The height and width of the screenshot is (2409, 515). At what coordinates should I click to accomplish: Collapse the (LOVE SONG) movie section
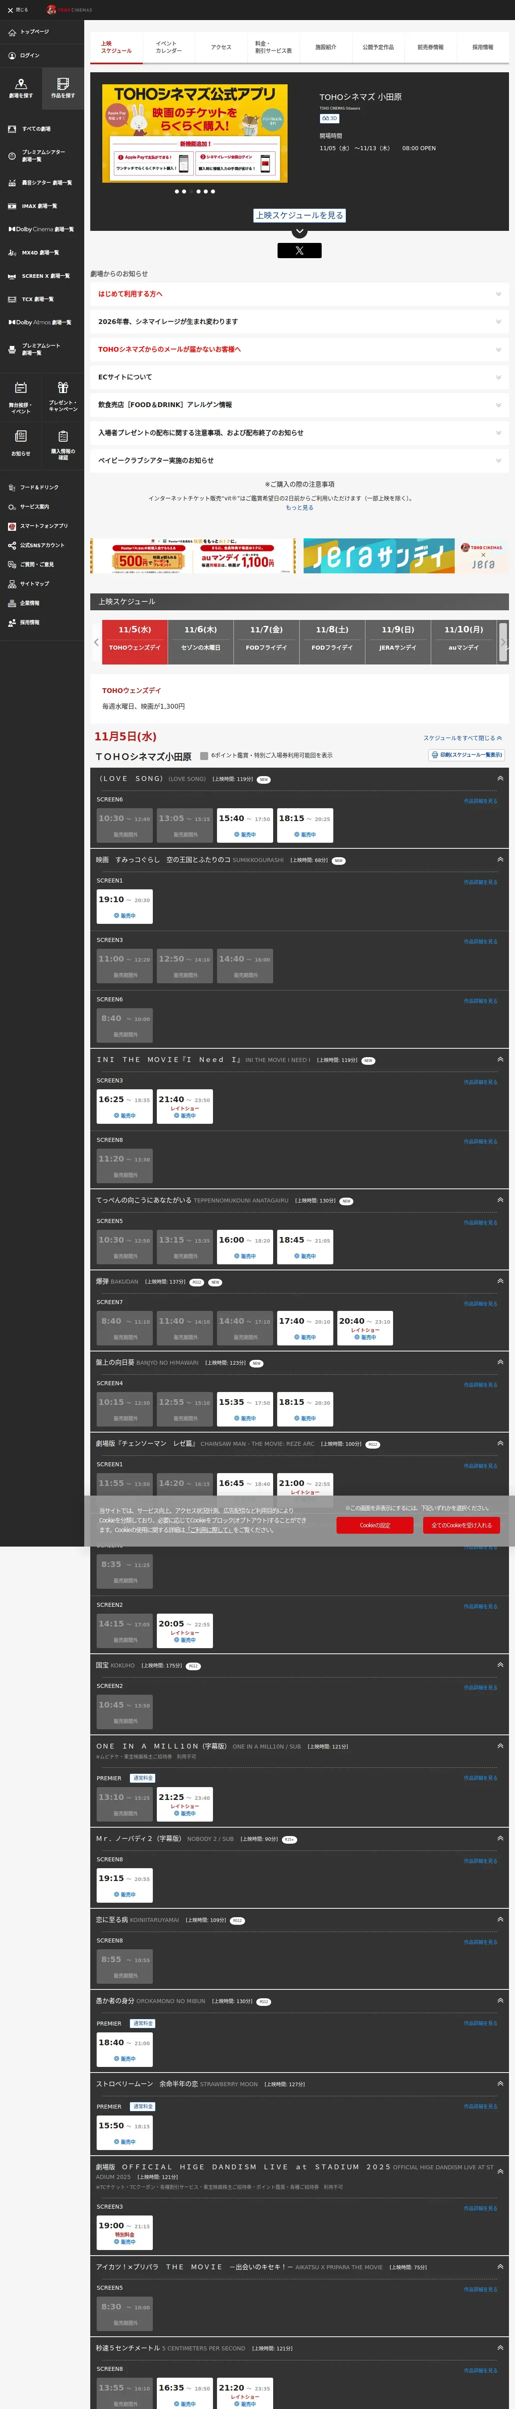coord(500,778)
